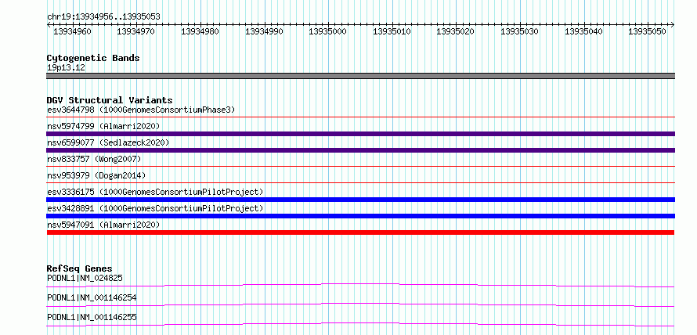697x335 pixels.
Task: Click ruler position 13934990
Action: pos(264,31)
